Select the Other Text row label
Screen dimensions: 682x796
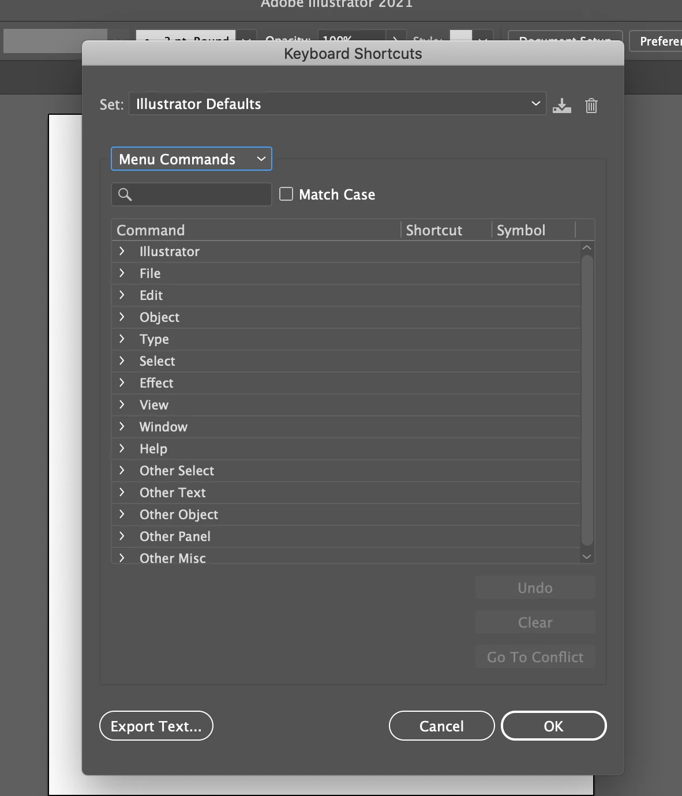click(173, 493)
